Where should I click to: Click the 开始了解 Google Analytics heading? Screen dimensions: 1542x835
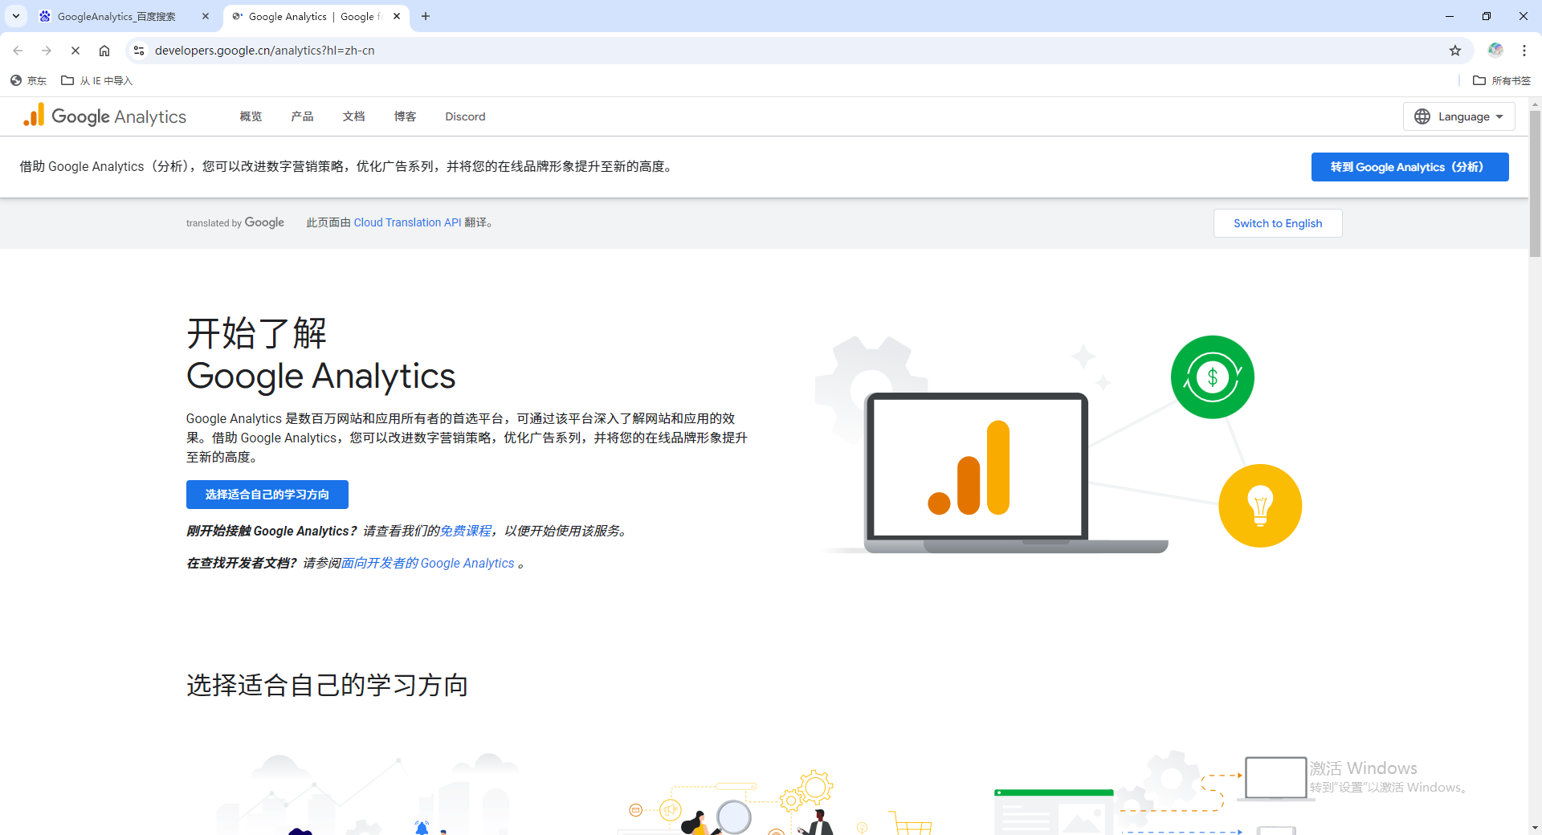click(320, 354)
